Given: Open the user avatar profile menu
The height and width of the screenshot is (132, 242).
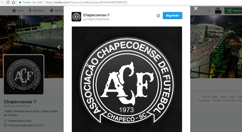Looking at the screenshot, I should tap(218, 11).
